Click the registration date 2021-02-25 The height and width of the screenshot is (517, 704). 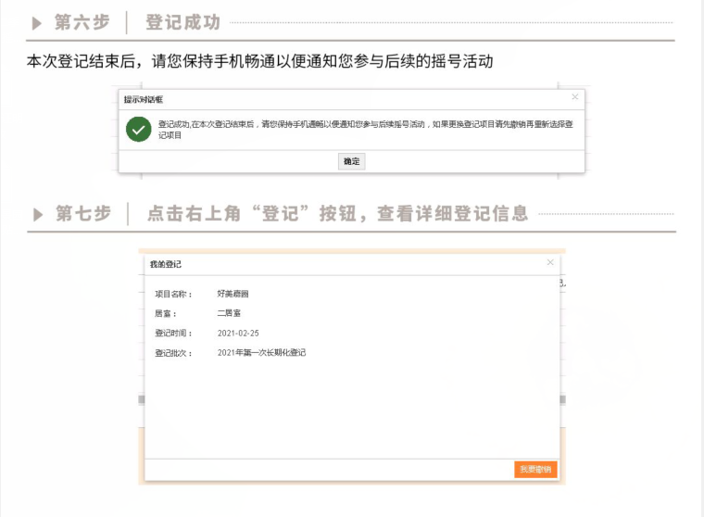tap(238, 333)
